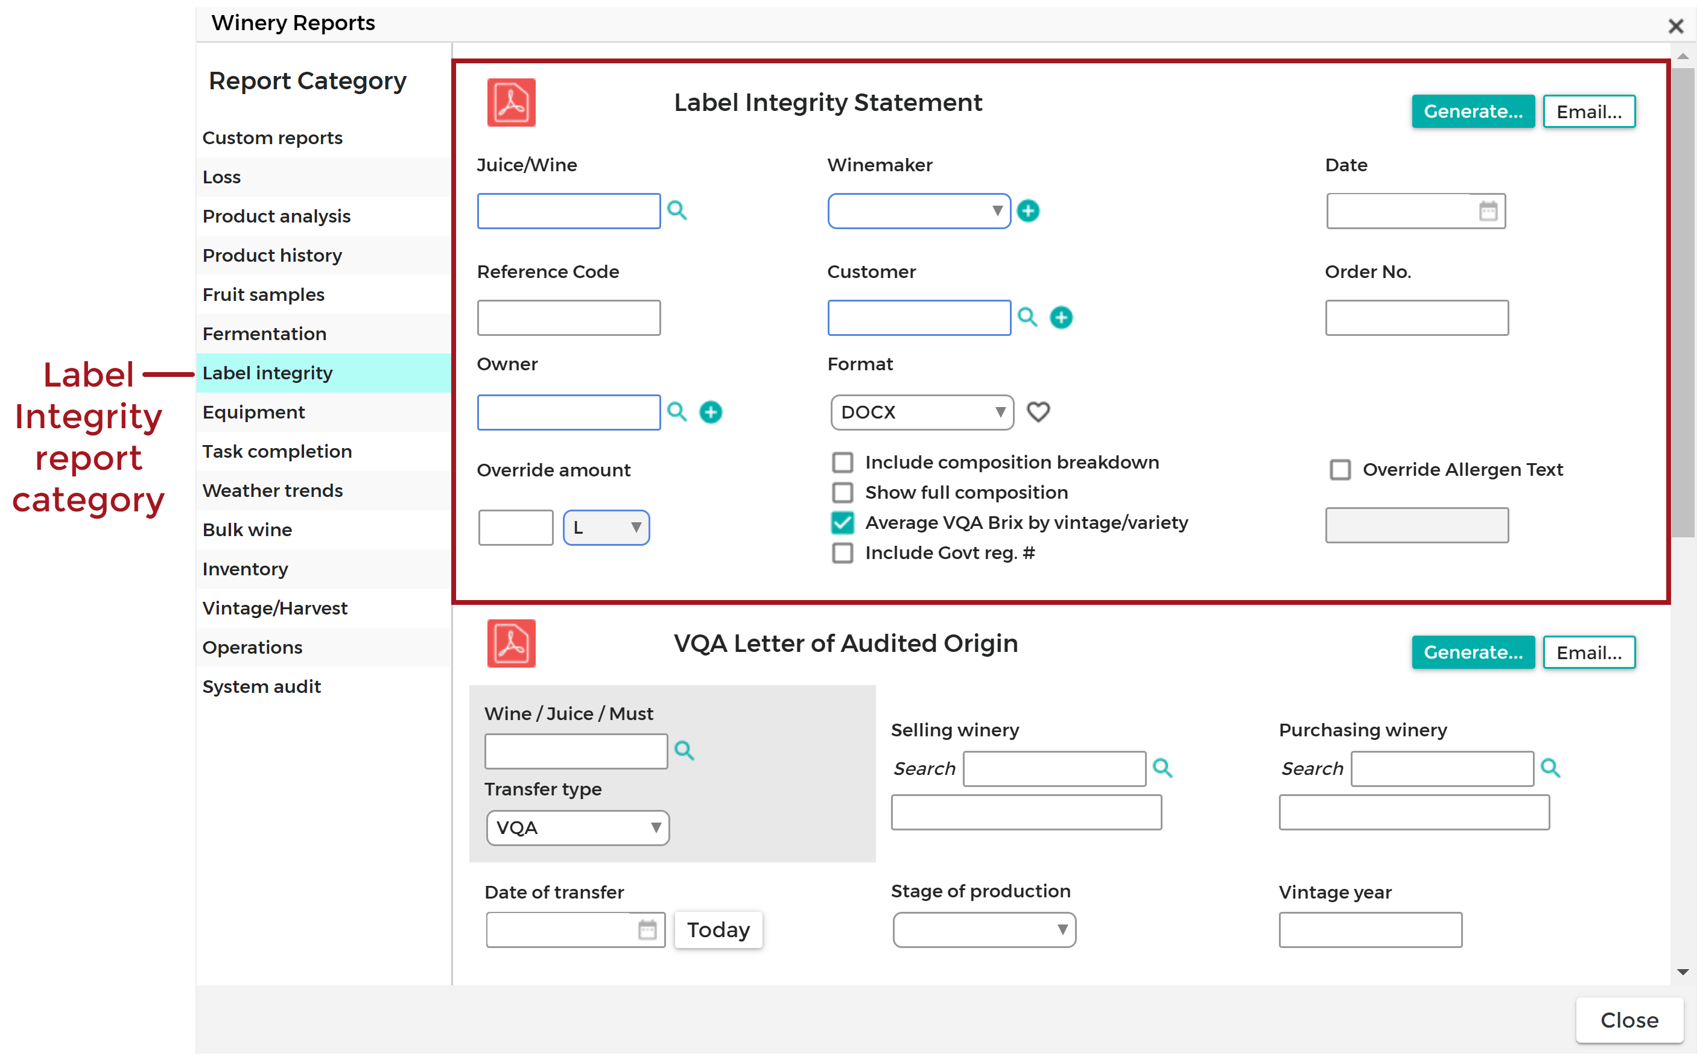
Task: Add a new owner with the plus icon
Action: (711, 412)
